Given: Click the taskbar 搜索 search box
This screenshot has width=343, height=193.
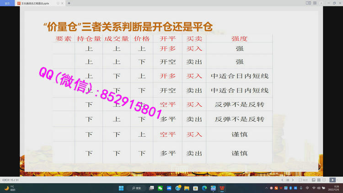Looking at the screenshot, I should (x=138, y=188).
